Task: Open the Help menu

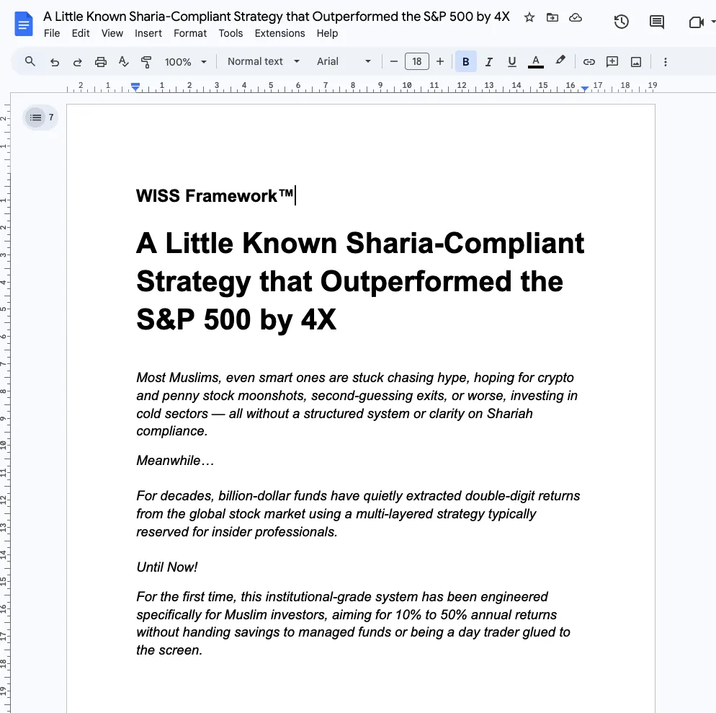Action: coord(327,33)
